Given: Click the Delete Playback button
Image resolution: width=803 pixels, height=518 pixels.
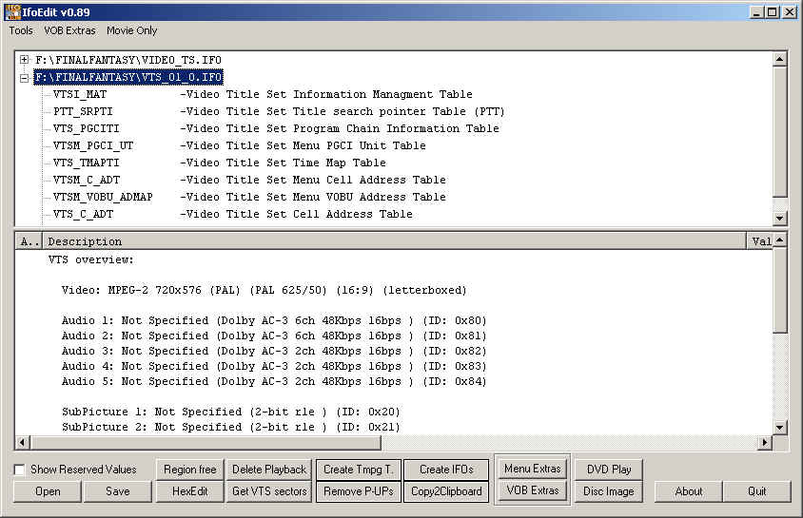Looking at the screenshot, I should click(269, 470).
